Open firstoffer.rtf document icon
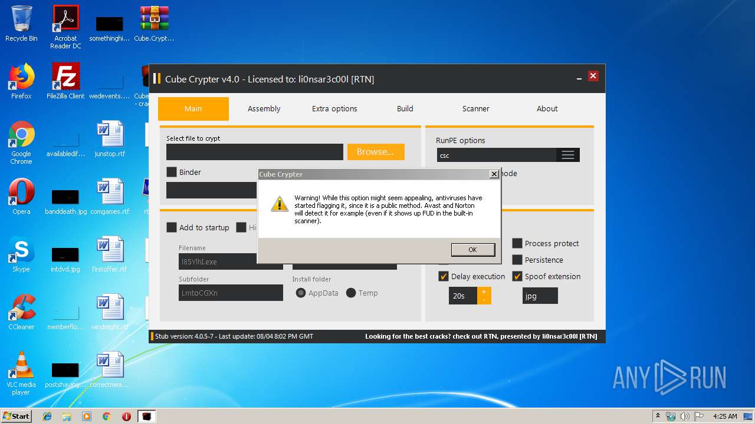 [110, 254]
